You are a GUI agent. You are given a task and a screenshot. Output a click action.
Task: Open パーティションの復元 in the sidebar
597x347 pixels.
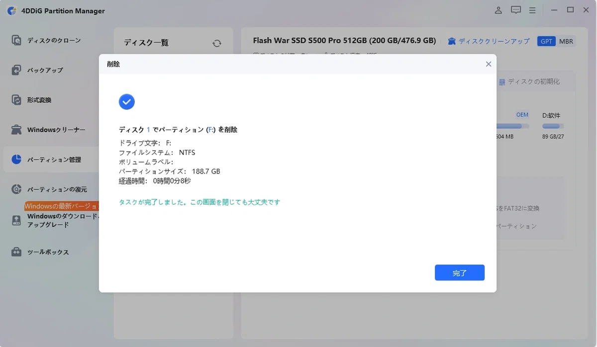(57, 189)
